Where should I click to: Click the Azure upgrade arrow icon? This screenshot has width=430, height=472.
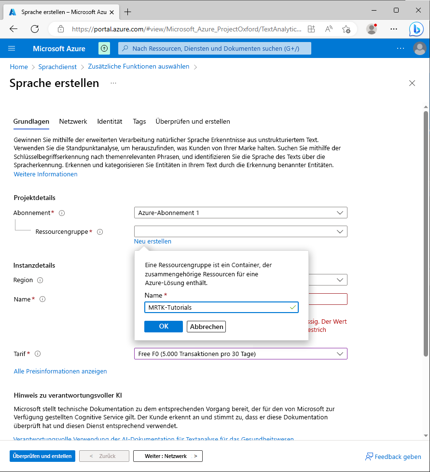(104, 48)
